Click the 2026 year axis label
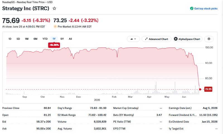Screen dimensions: 223x134 click(97, 100)
